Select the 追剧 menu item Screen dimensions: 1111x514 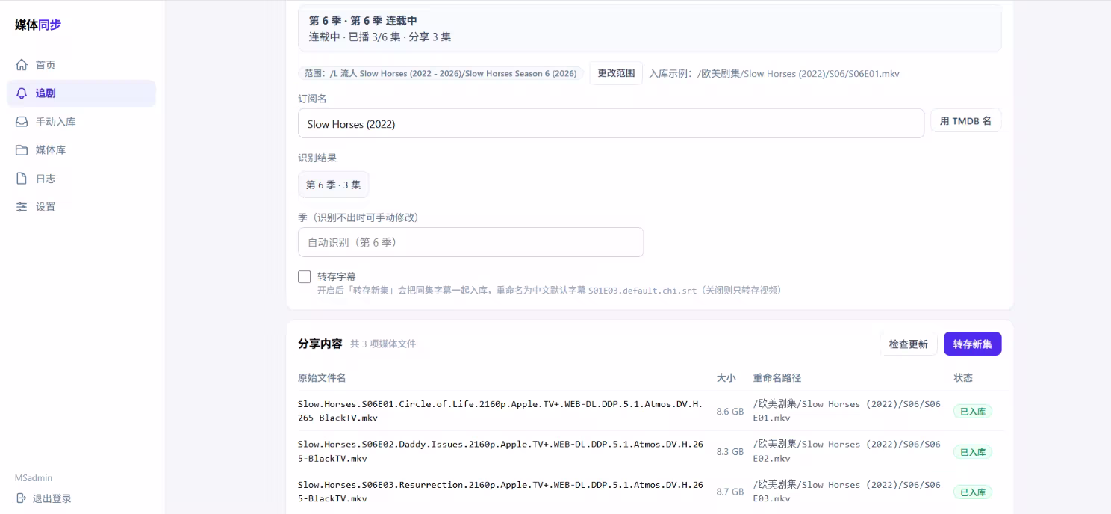pyautogui.click(x=81, y=93)
